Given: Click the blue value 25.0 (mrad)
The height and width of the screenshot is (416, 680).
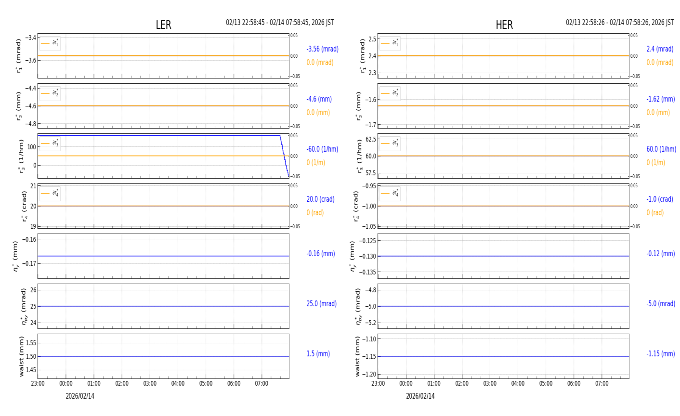Looking at the screenshot, I should click(x=322, y=304).
